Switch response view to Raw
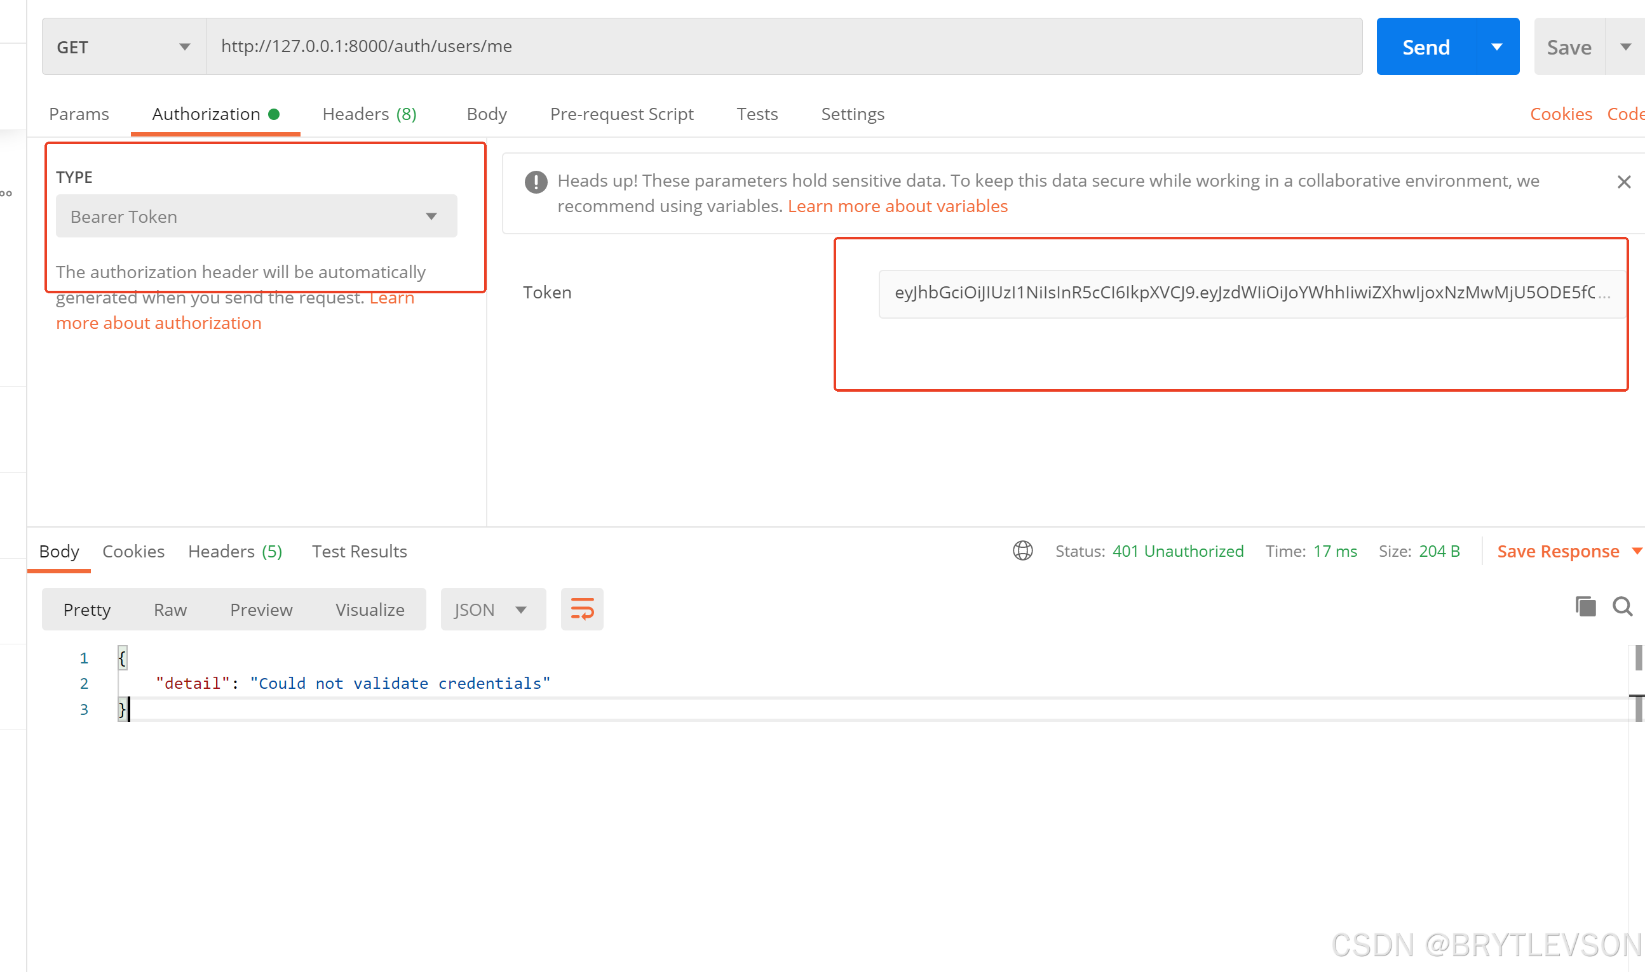The width and height of the screenshot is (1645, 972). pos(170,609)
